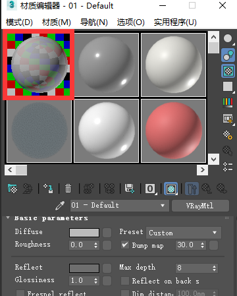Click the trash Reset Map/Mtl icon
Viewport: 237px width, 296px height.
68,189
